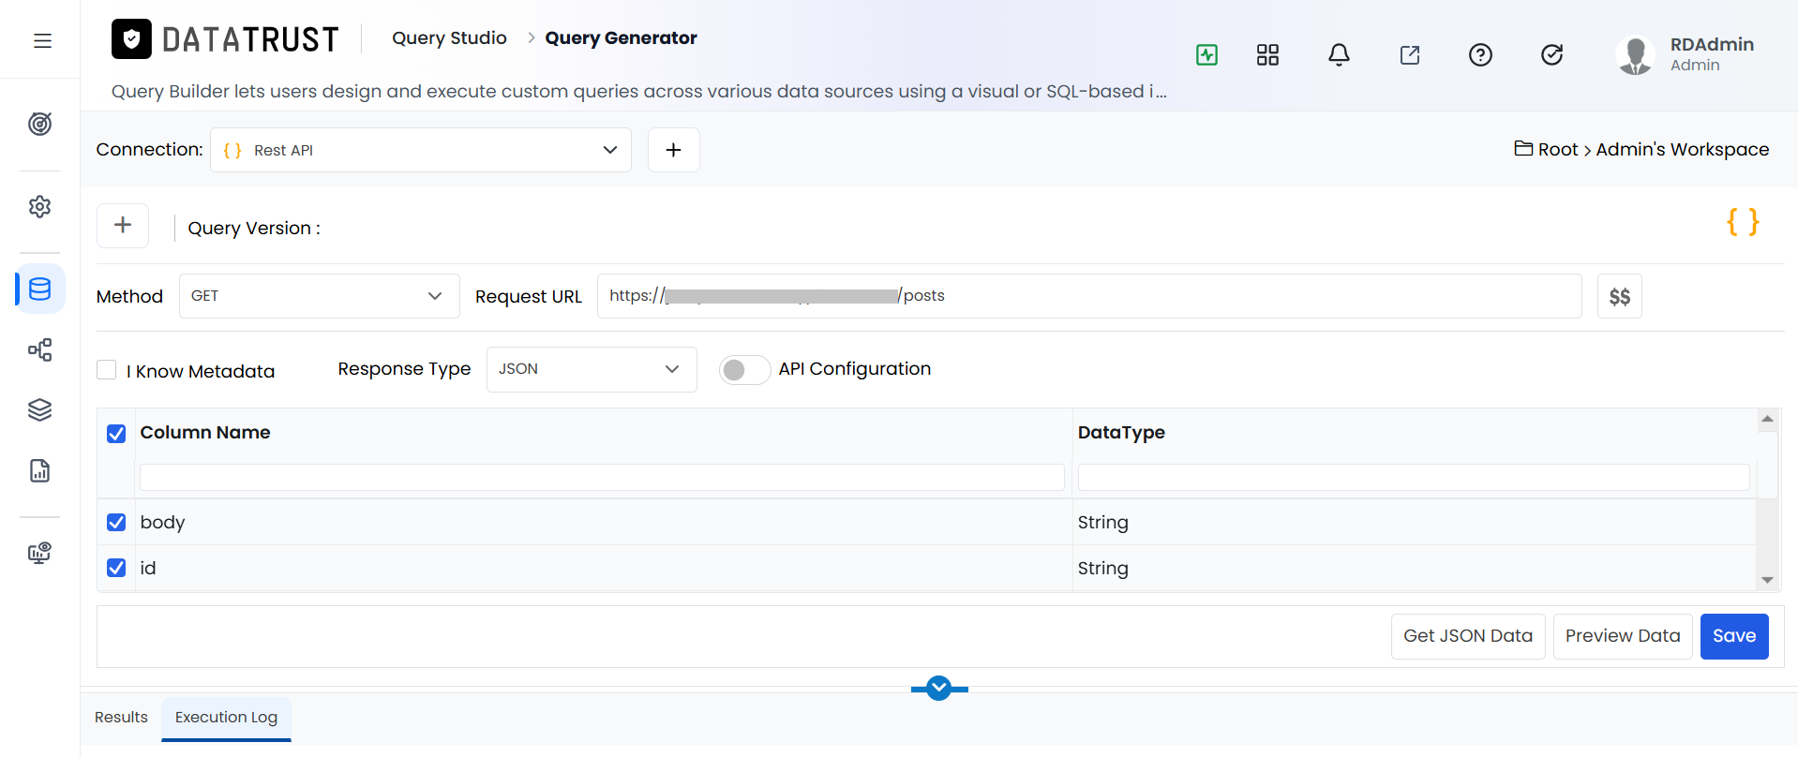Click the DataType filter field

[x=1414, y=477]
